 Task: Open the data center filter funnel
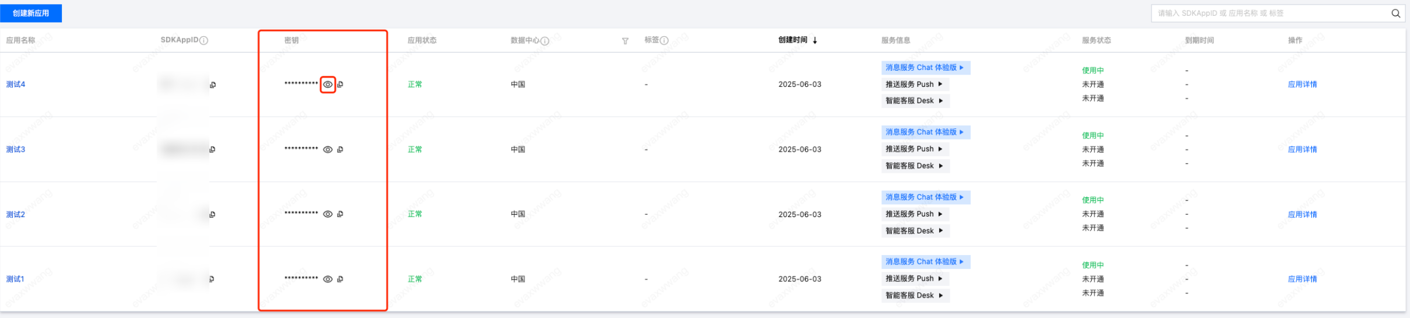click(625, 41)
